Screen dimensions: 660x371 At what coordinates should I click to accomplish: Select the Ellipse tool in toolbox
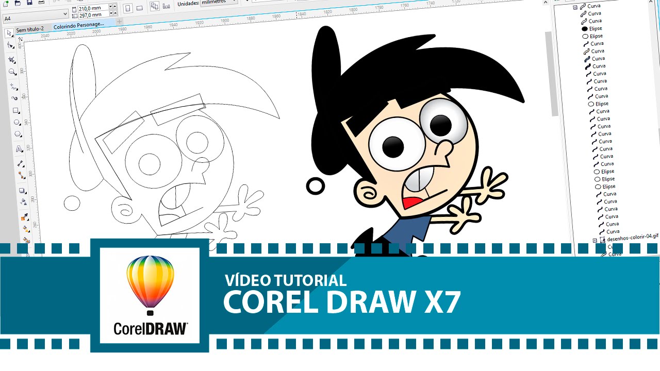[17, 122]
